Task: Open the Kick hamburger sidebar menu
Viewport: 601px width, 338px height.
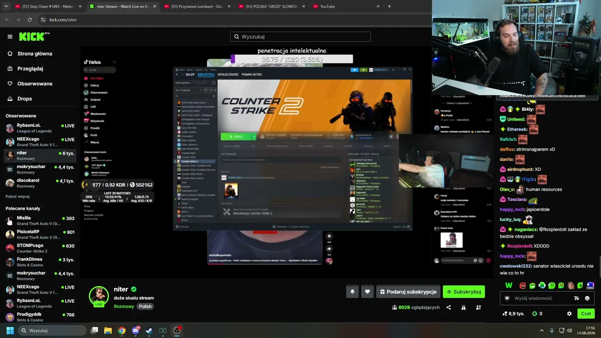Action: coord(10,37)
